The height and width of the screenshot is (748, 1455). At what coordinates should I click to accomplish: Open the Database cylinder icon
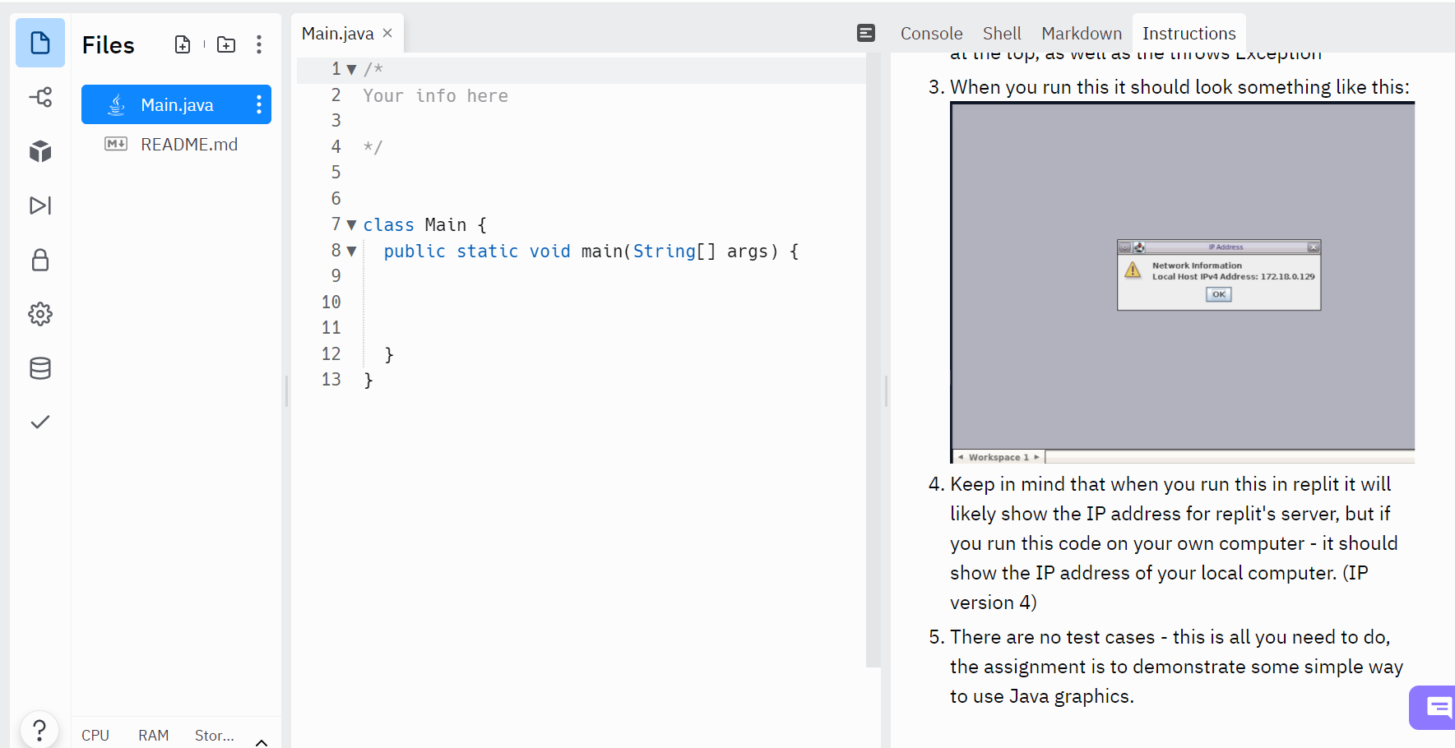click(40, 368)
